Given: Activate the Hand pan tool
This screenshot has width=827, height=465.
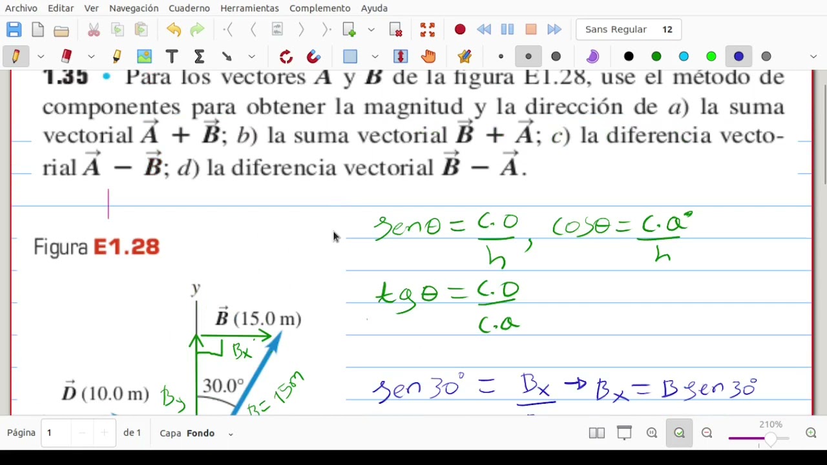Looking at the screenshot, I should [x=428, y=57].
